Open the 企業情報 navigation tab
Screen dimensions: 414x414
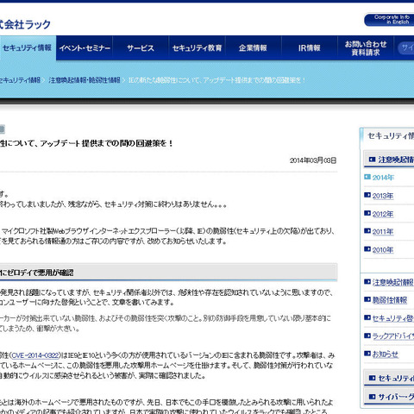(253, 48)
